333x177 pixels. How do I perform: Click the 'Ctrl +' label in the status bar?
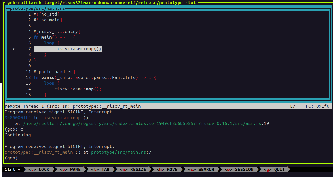tap(12, 169)
